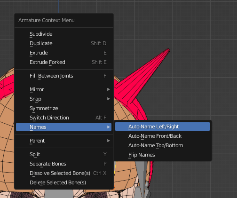Choose Auto-Name Front/Back

(162, 136)
